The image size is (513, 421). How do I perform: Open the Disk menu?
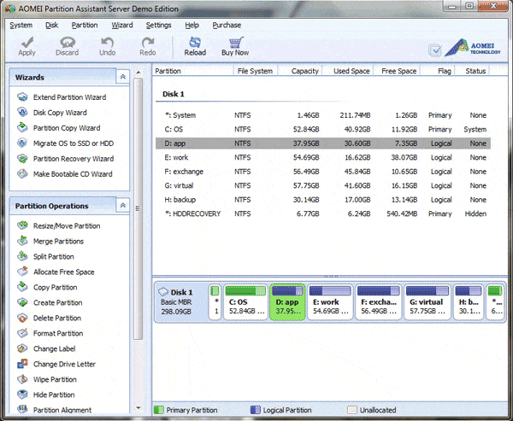tap(51, 25)
